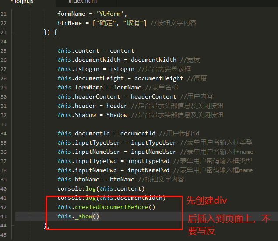Click the "确定" string in btnName array
The width and height of the screenshot is (278, 241).
106,23
